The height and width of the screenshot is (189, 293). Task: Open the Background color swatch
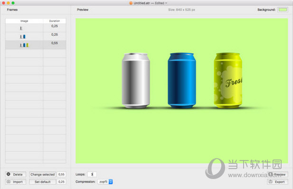283,9
